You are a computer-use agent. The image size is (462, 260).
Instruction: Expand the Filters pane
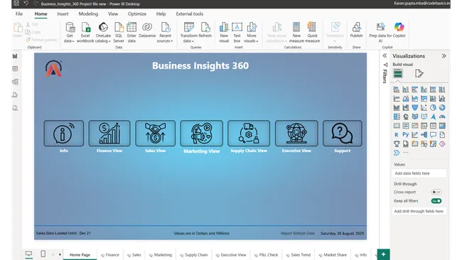pos(385,55)
